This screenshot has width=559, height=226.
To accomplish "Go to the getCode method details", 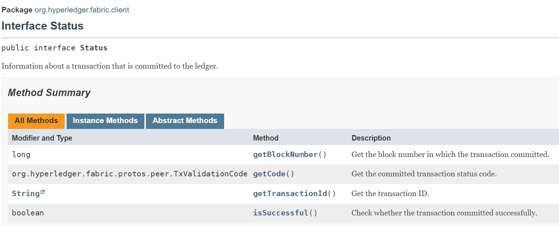I will coord(269,174).
